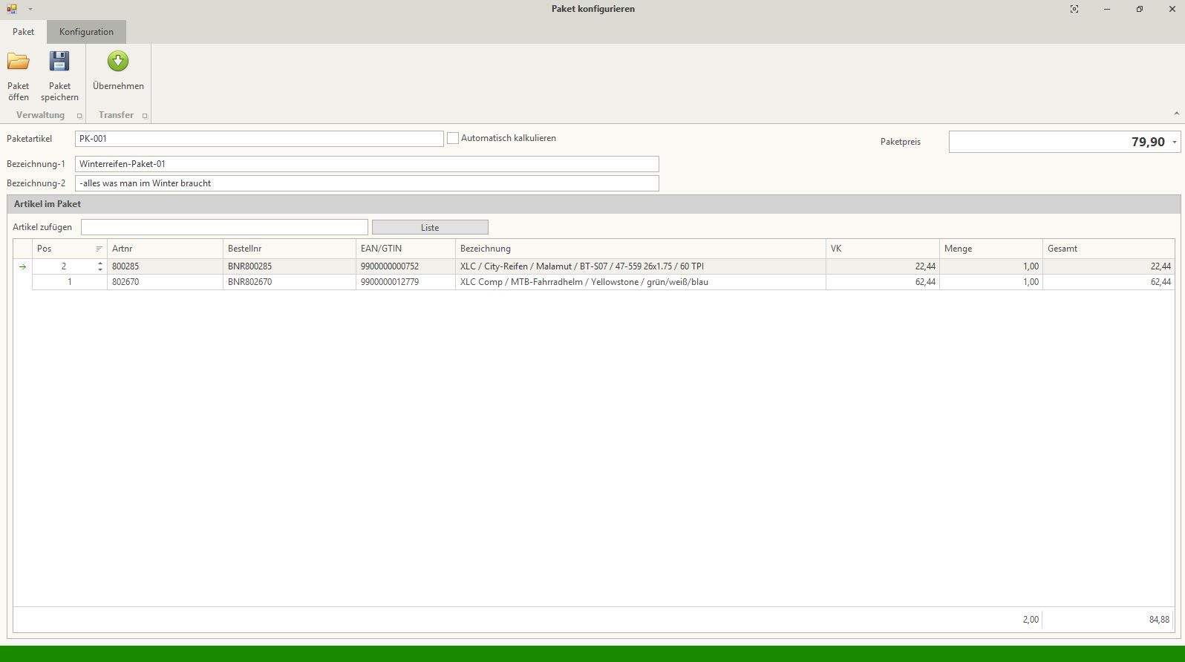Viewport: 1185px width, 662px height.
Task: Sort by the Bezeichnung column header
Action: click(639, 249)
